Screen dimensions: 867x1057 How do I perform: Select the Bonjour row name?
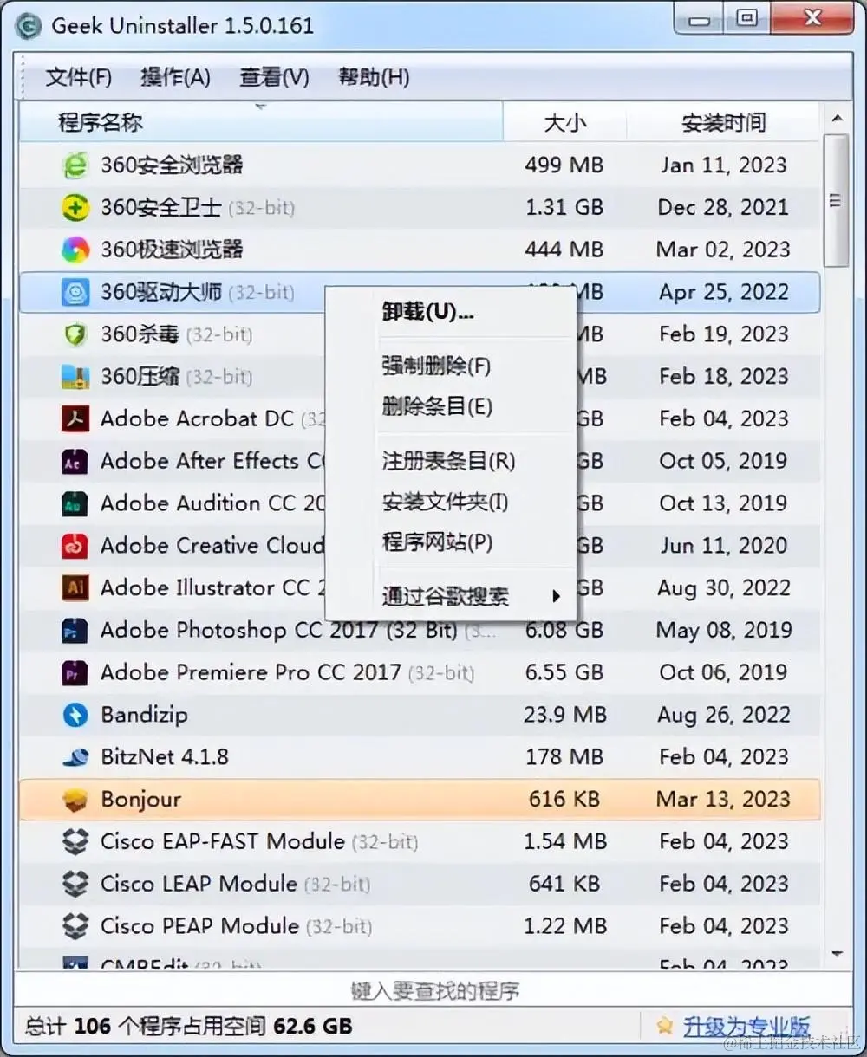pyautogui.click(x=140, y=800)
